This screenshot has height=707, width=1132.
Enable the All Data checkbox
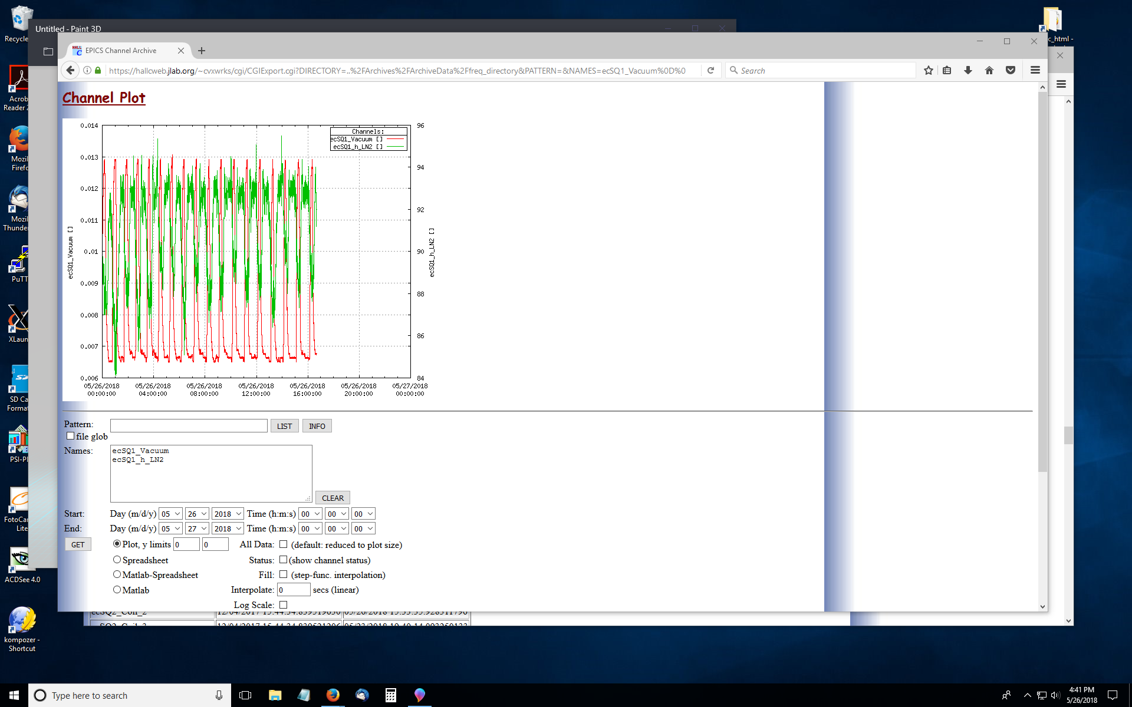pos(283,544)
